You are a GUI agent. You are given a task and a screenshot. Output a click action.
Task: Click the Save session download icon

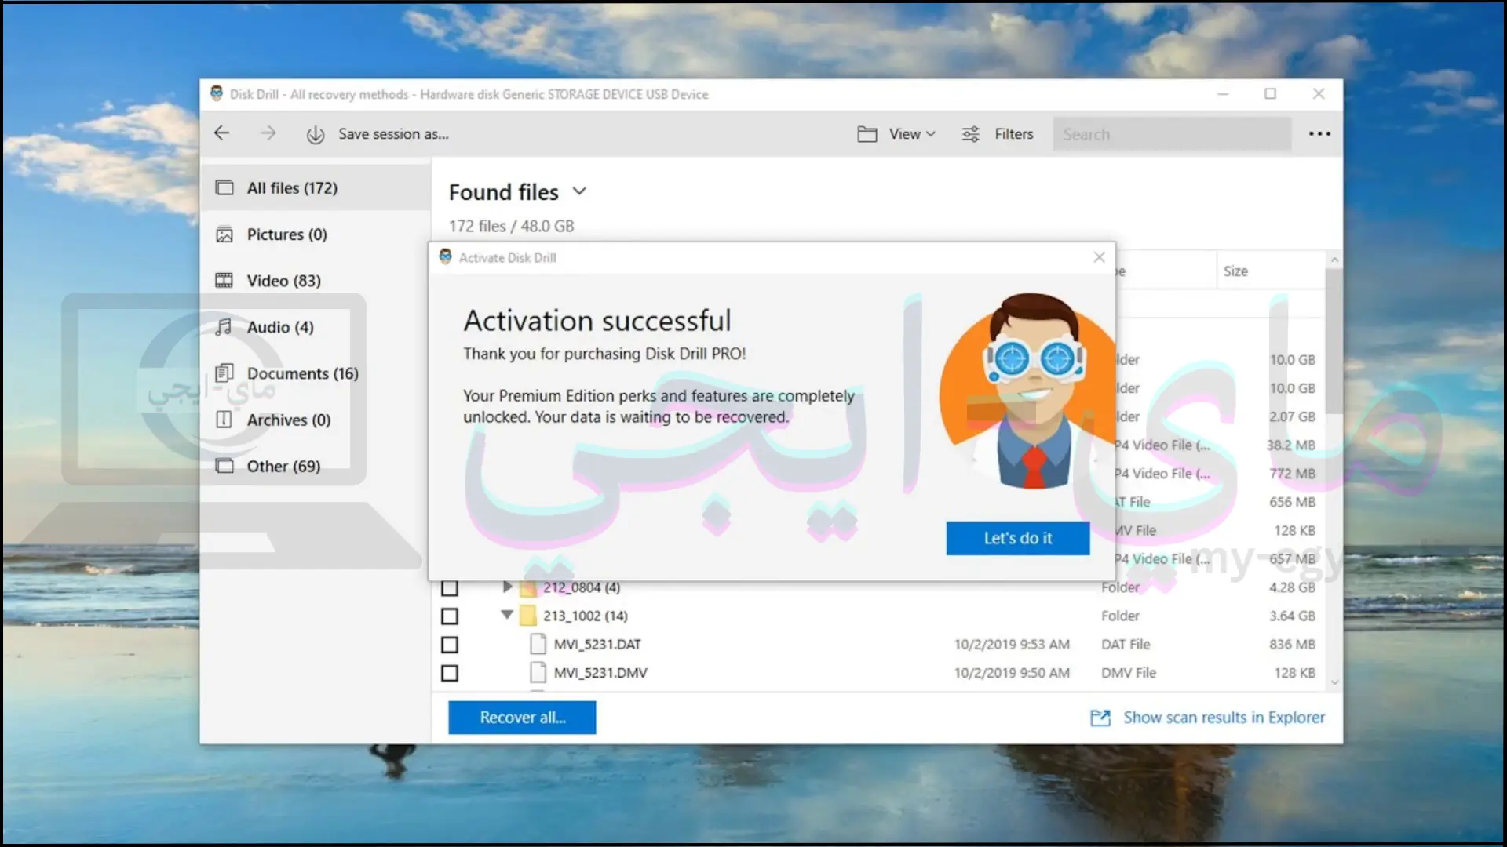point(316,135)
